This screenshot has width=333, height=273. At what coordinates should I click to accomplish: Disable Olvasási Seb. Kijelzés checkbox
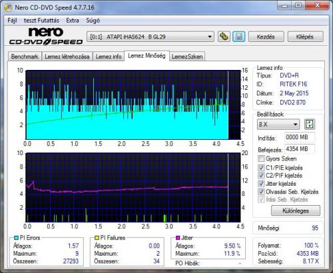coord(261,192)
